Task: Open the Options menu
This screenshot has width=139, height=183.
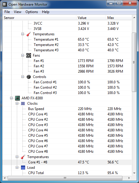Action: [32, 12]
